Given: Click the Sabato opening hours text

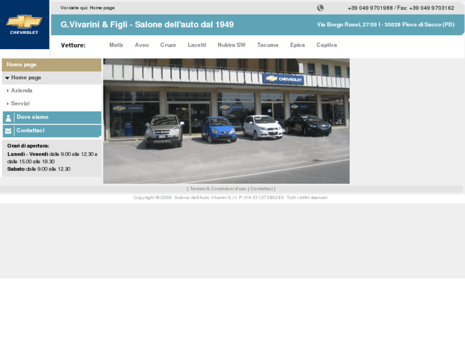Looking at the screenshot, I should pyautogui.click(x=39, y=169).
